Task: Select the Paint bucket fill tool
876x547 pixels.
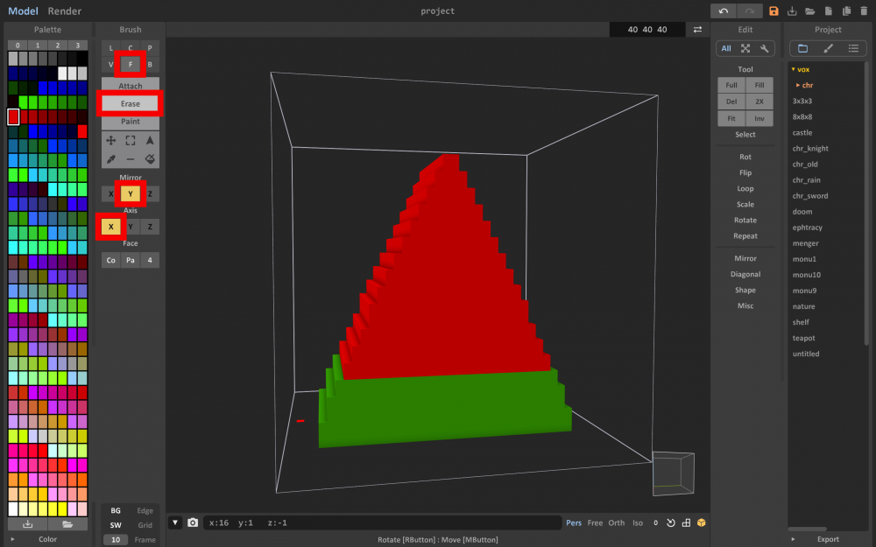Action: [x=150, y=159]
